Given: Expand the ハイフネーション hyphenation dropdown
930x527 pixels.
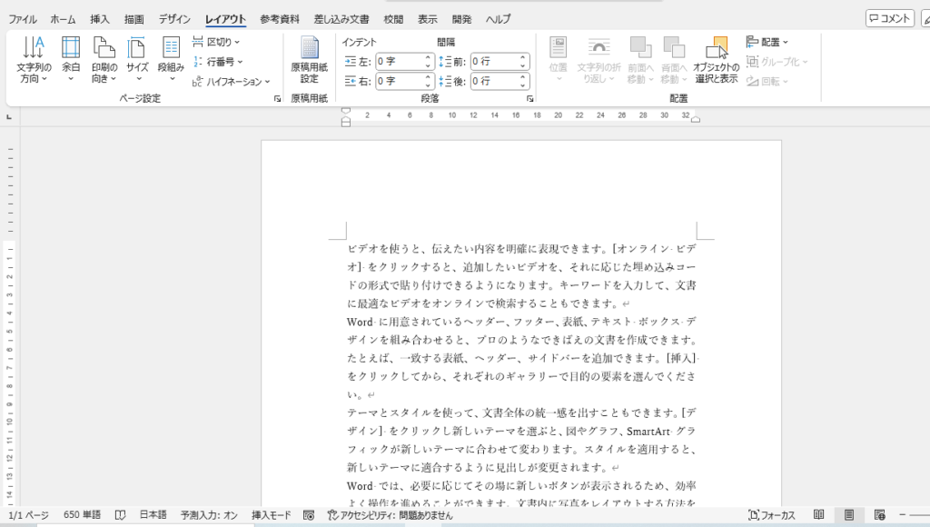Looking at the screenshot, I should (232, 81).
